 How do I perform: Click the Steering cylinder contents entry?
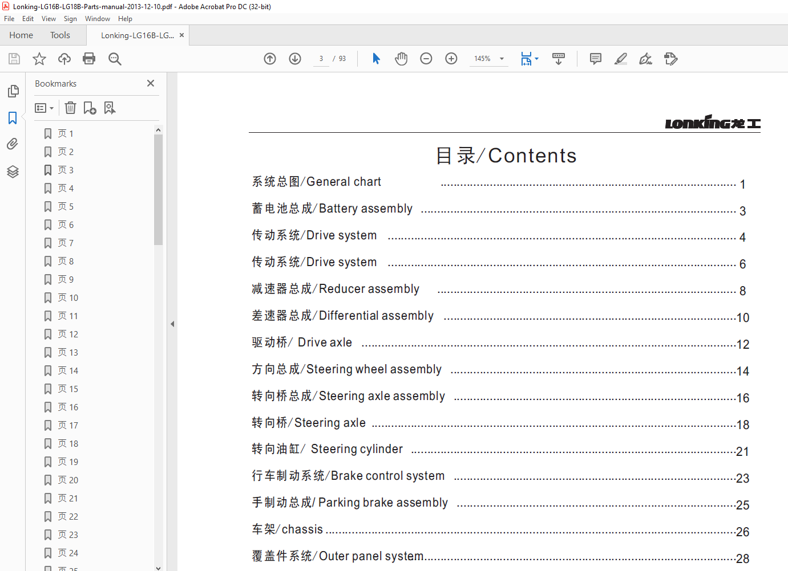(500, 450)
